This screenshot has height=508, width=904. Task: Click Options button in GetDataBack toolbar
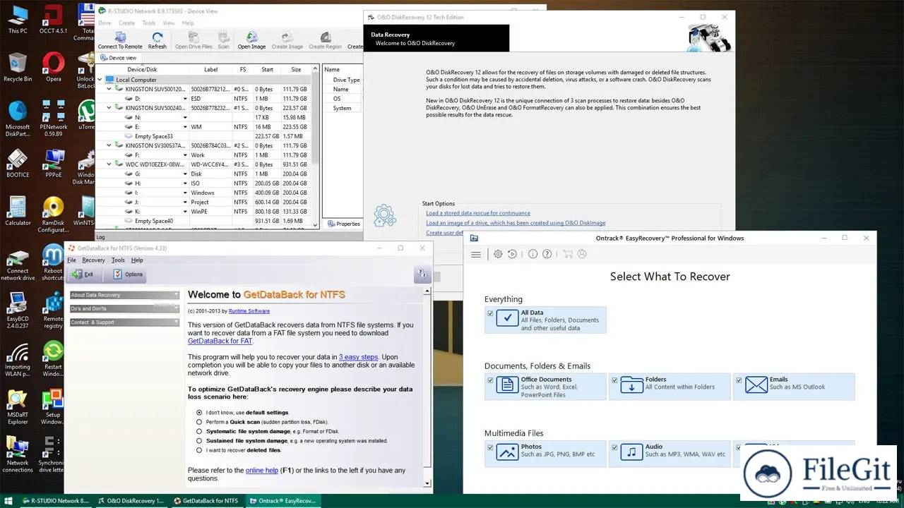coord(128,274)
